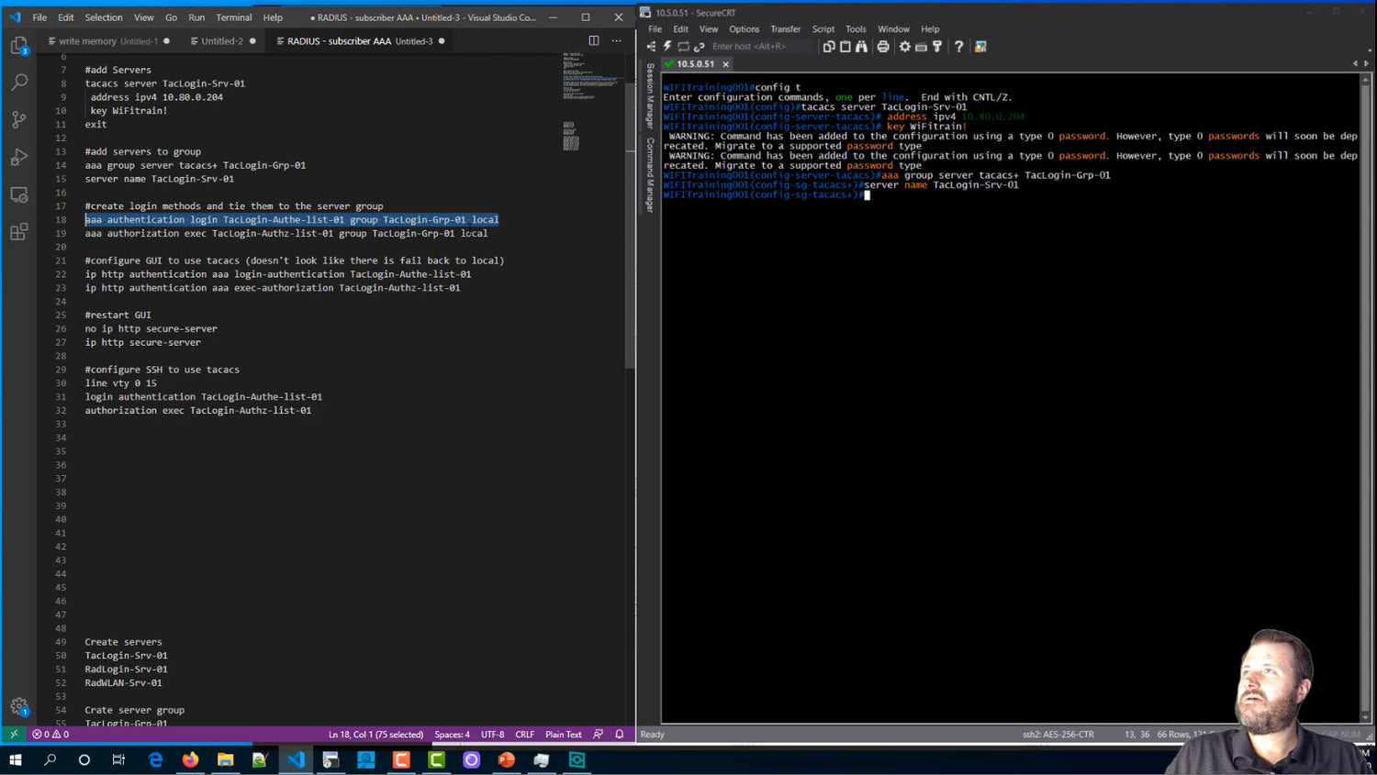Open the Extensions view in VS Code

pos(18,232)
